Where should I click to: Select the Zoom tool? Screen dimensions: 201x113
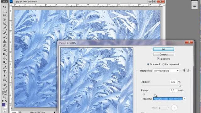click(4, 97)
